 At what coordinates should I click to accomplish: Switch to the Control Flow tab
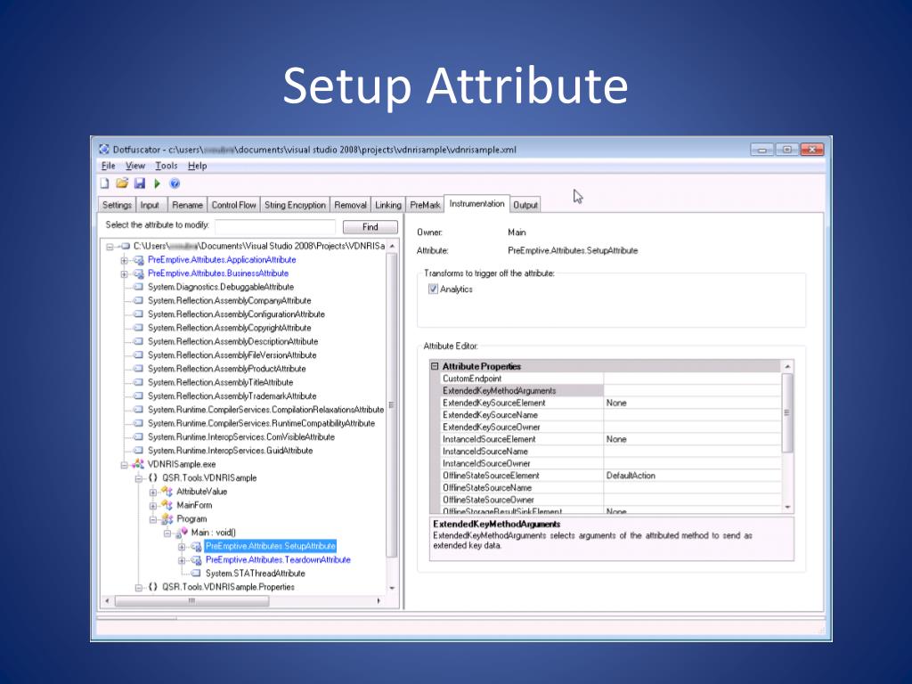coord(233,206)
